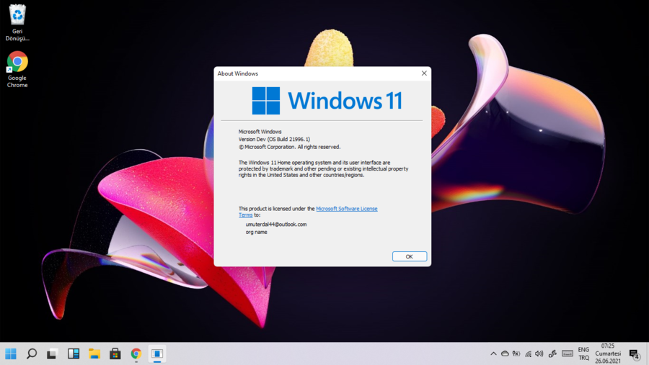The image size is (649, 365).
Task: Close the About Windows dialog
Action: (x=424, y=73)
